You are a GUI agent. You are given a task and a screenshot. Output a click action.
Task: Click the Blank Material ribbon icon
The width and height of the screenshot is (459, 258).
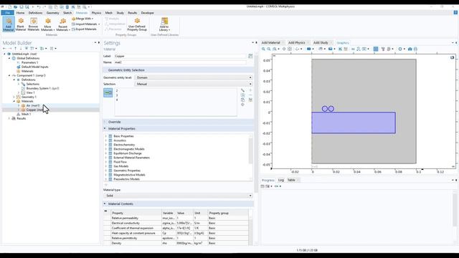[x=21, y=24]
